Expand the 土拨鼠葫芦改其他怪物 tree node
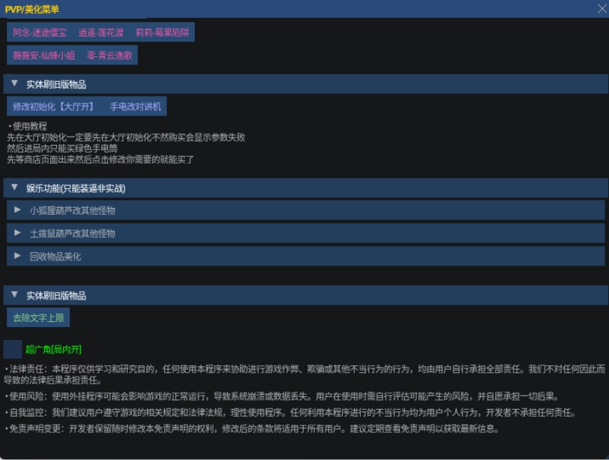This screenshot has height=460, width=609. pos(73,233)
